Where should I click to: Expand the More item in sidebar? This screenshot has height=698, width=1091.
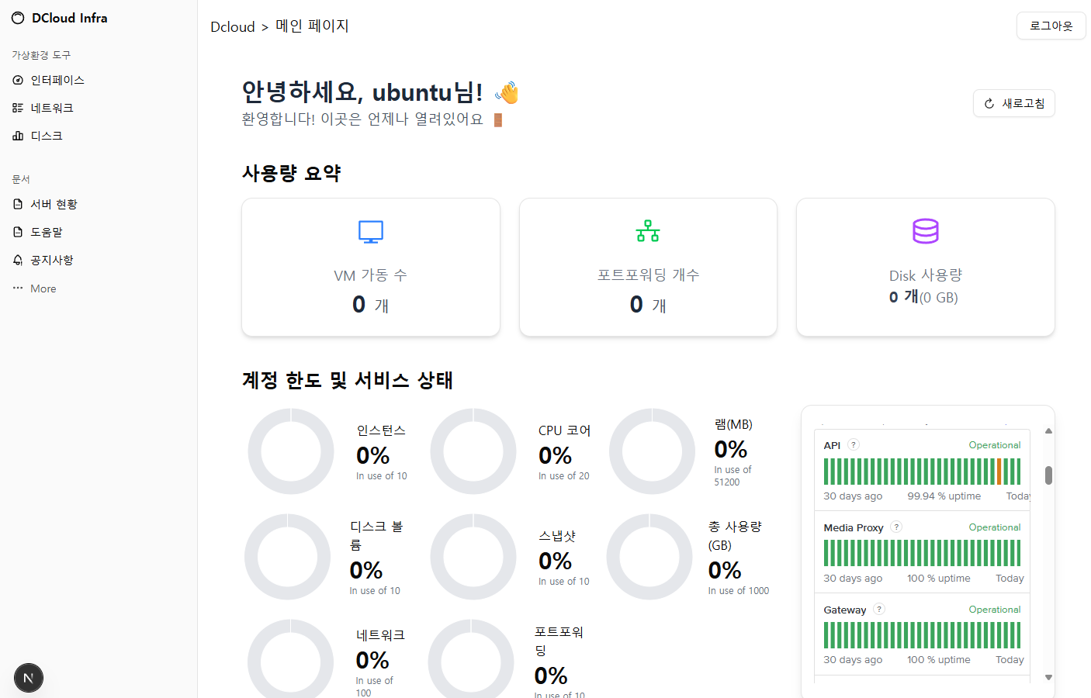(43, 289)
